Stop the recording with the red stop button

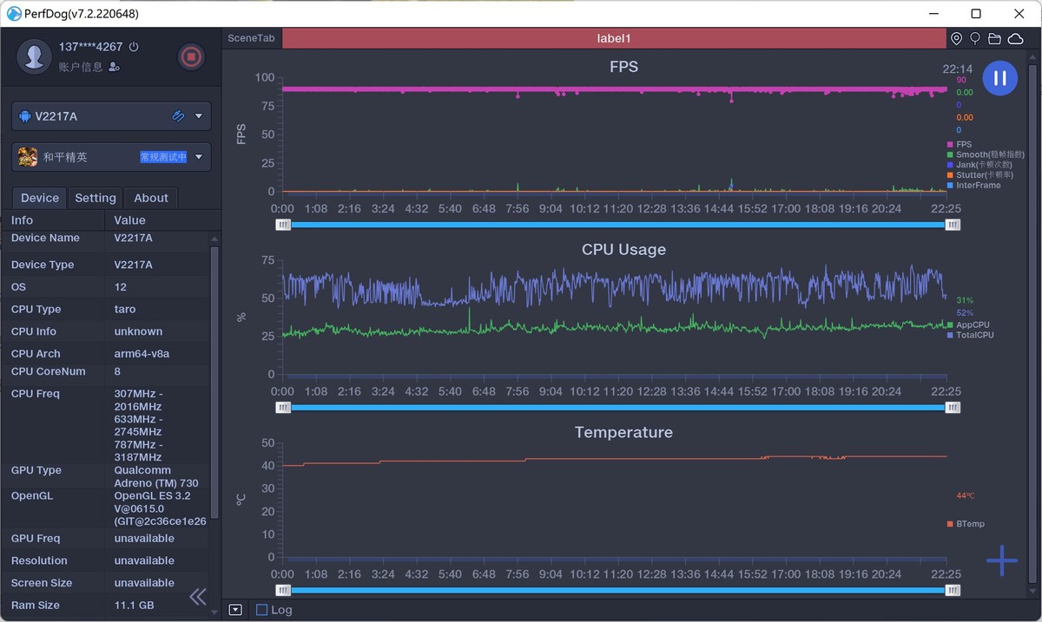191,57
